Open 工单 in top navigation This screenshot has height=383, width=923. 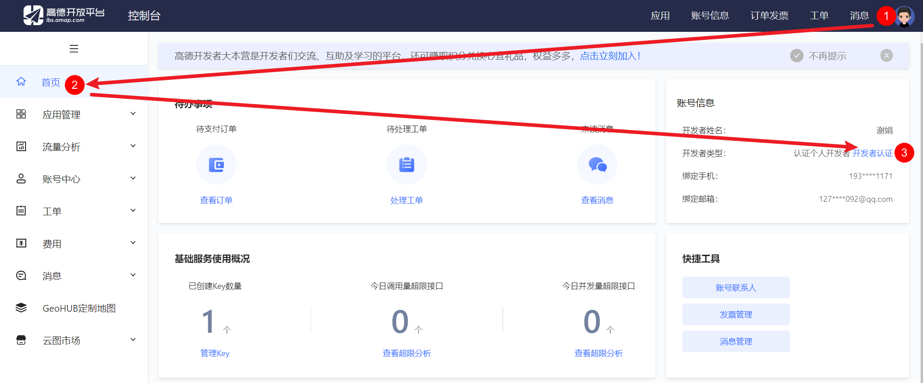coord(819,16)
